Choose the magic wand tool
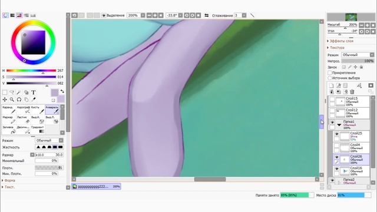This screenshot has height=212, width=377. [19, 92]
